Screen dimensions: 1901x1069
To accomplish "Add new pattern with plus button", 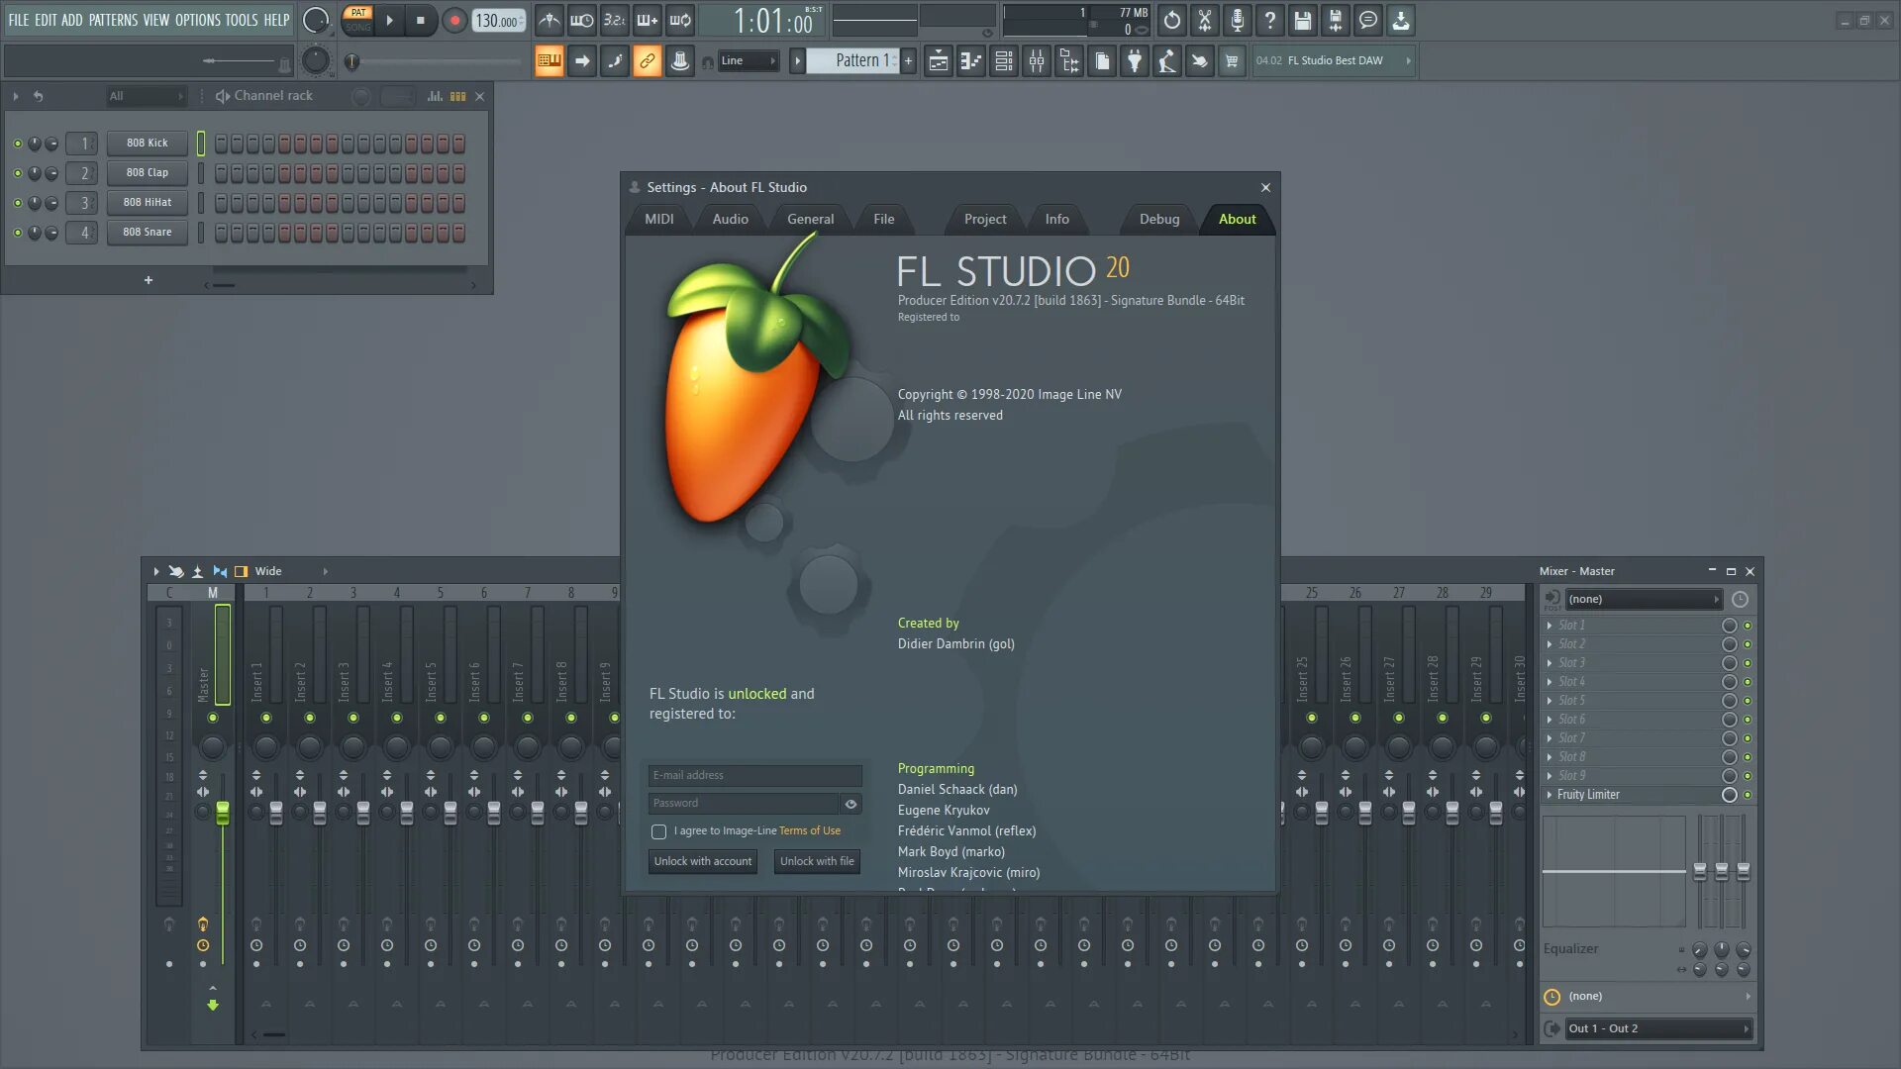I will tap(908, 60).
